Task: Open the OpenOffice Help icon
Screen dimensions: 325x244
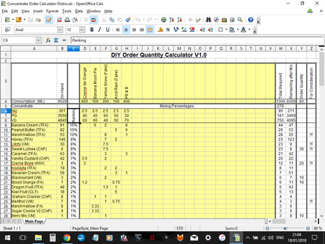Action: tap(251, 20)
